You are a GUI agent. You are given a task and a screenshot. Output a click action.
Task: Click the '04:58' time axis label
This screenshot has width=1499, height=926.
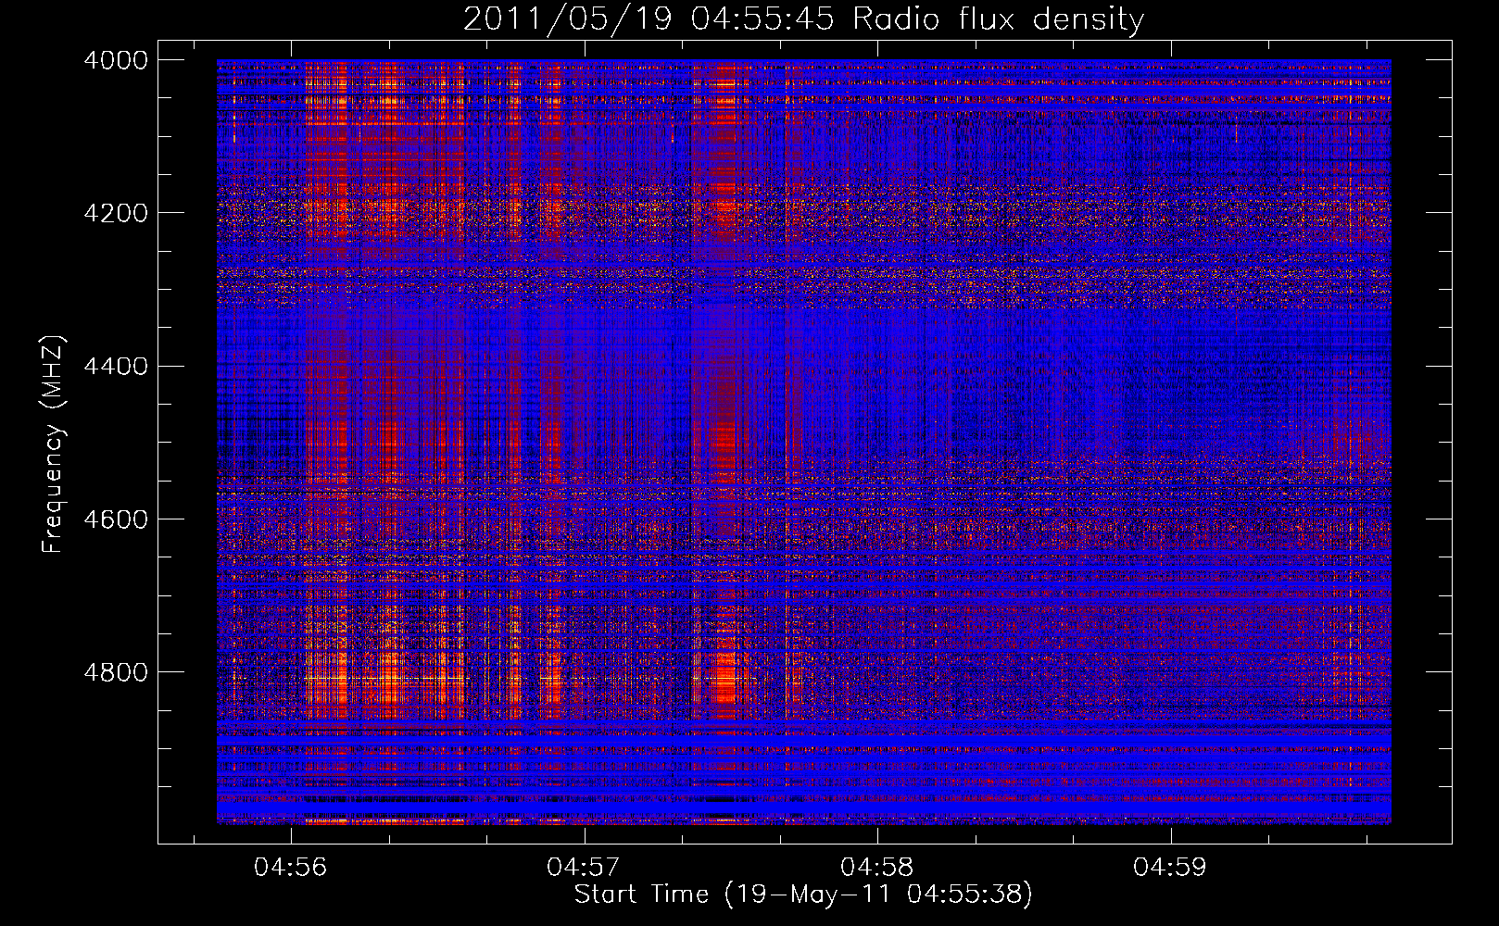[x=877, y=868]
